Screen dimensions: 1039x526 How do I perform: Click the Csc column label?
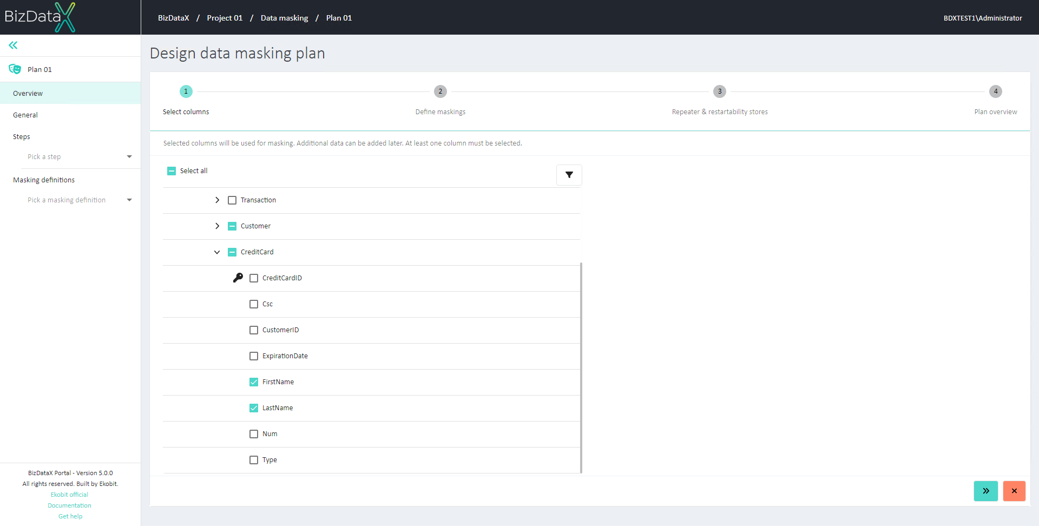coord(267,304)
